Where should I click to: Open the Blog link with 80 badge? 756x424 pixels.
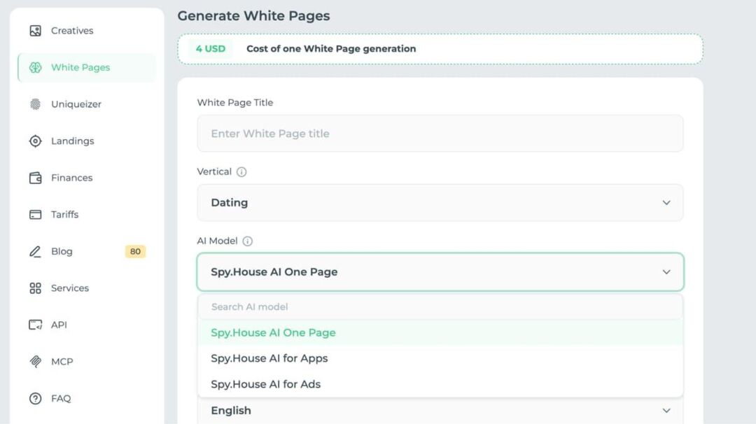pos(87,251)
